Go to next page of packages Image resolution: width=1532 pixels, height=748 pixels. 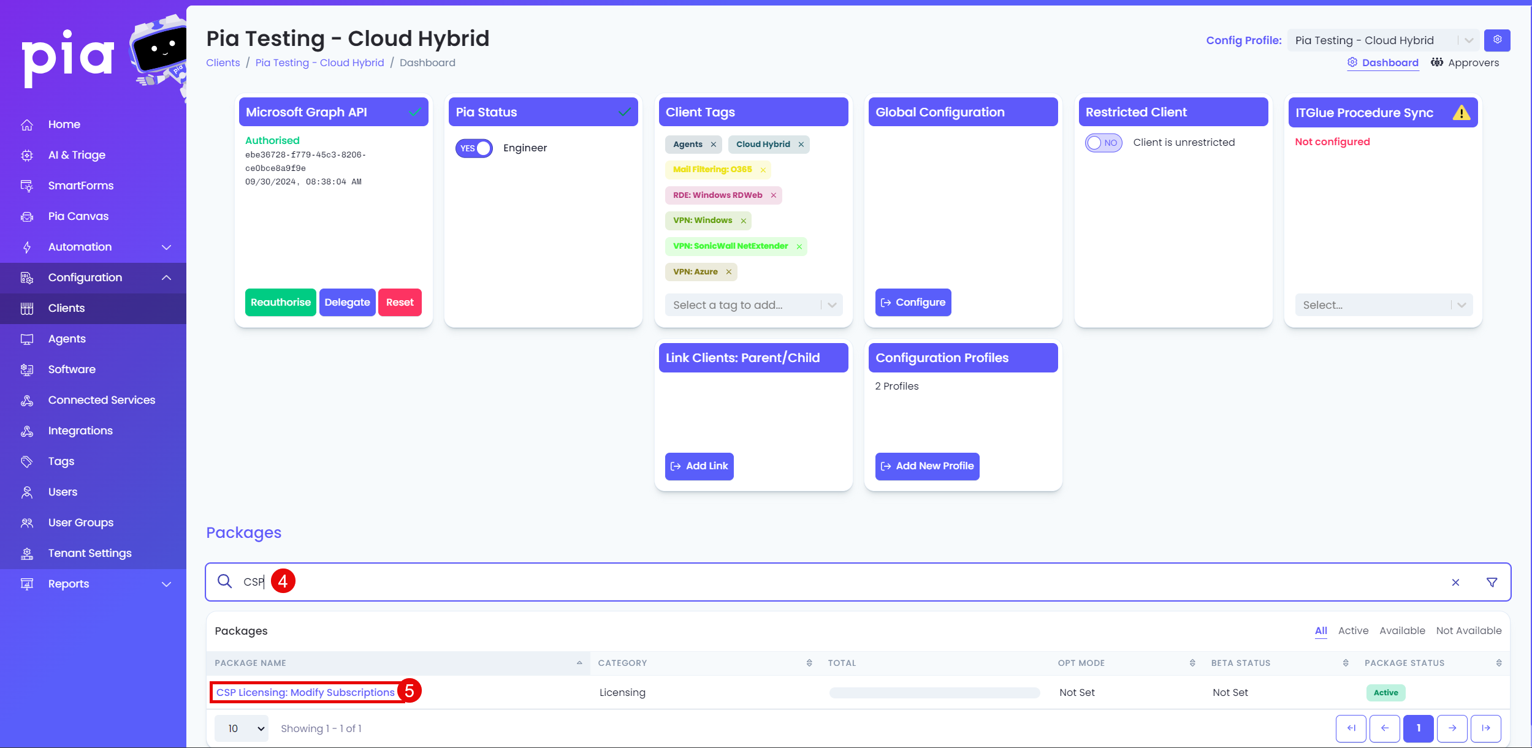1452,728
